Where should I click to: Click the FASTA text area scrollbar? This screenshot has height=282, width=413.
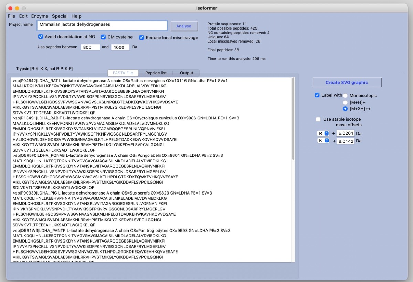coord(293,118)
